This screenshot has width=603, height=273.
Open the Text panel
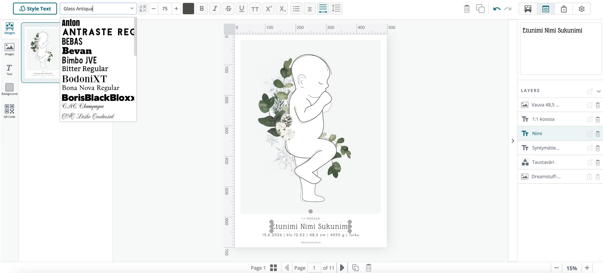point(9,70)
